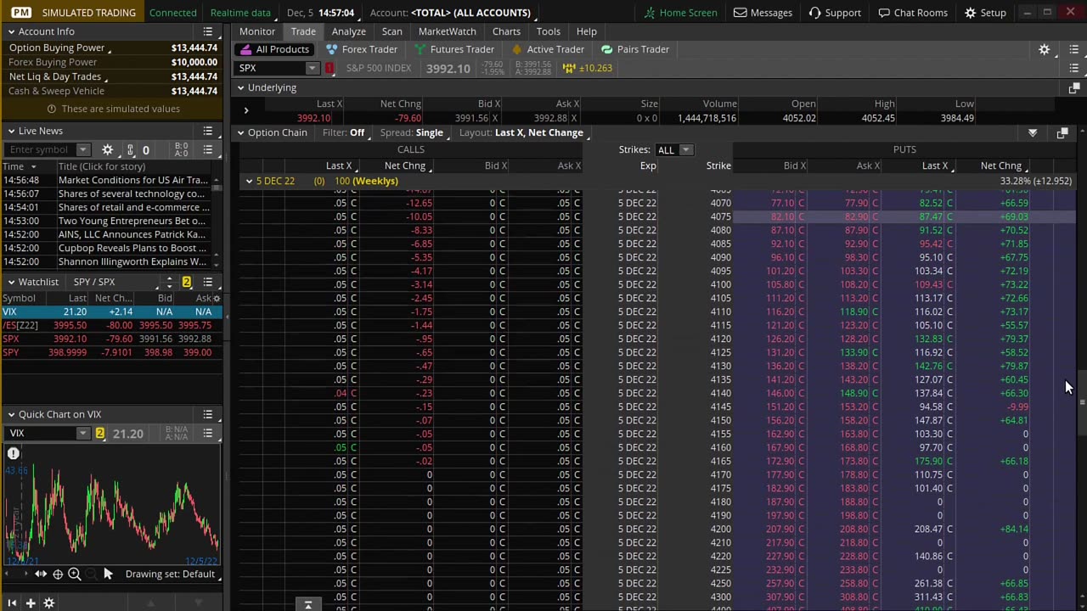
Task: Collapse the Account Info gadget
Action: point(11,31)
